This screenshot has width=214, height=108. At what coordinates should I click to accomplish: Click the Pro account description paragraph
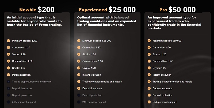174,23
